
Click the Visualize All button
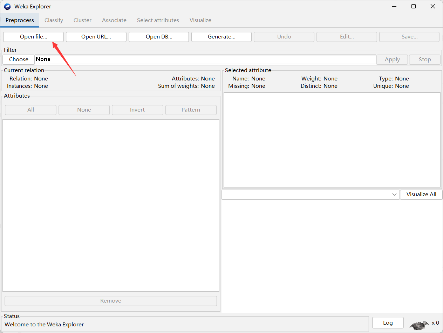(421, 195)
